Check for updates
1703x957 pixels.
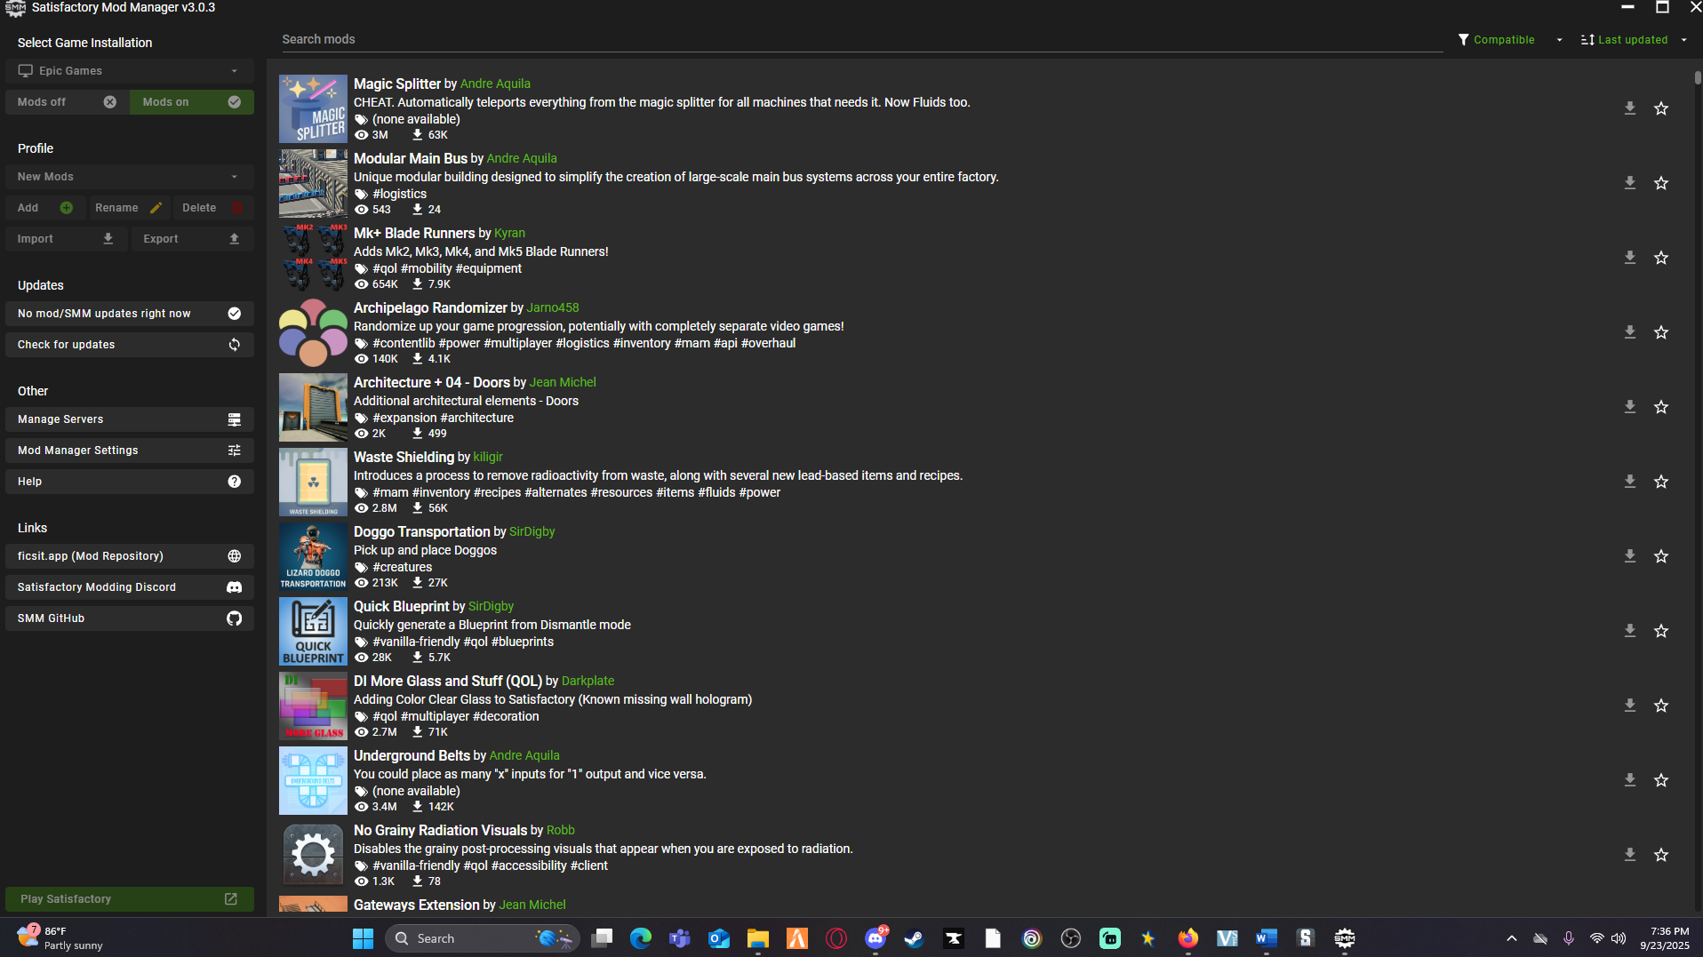130,345
